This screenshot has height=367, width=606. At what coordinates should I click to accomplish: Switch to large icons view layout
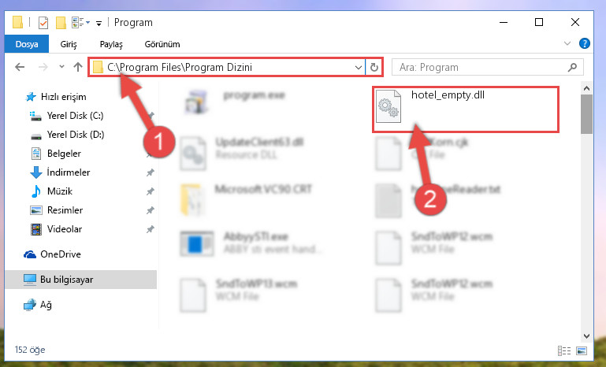(582, 350)
